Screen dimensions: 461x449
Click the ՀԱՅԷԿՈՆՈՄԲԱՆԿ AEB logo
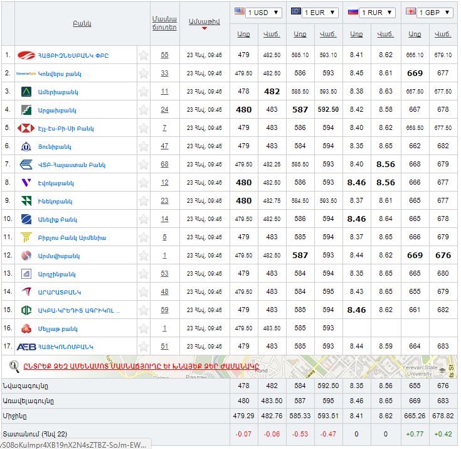click(x=26, y=347)
